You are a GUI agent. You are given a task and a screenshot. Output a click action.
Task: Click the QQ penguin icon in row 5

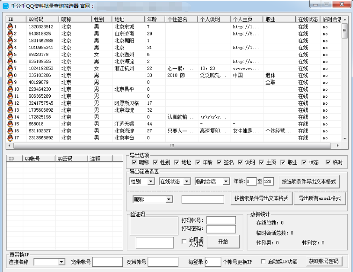[x=10, y=54]
